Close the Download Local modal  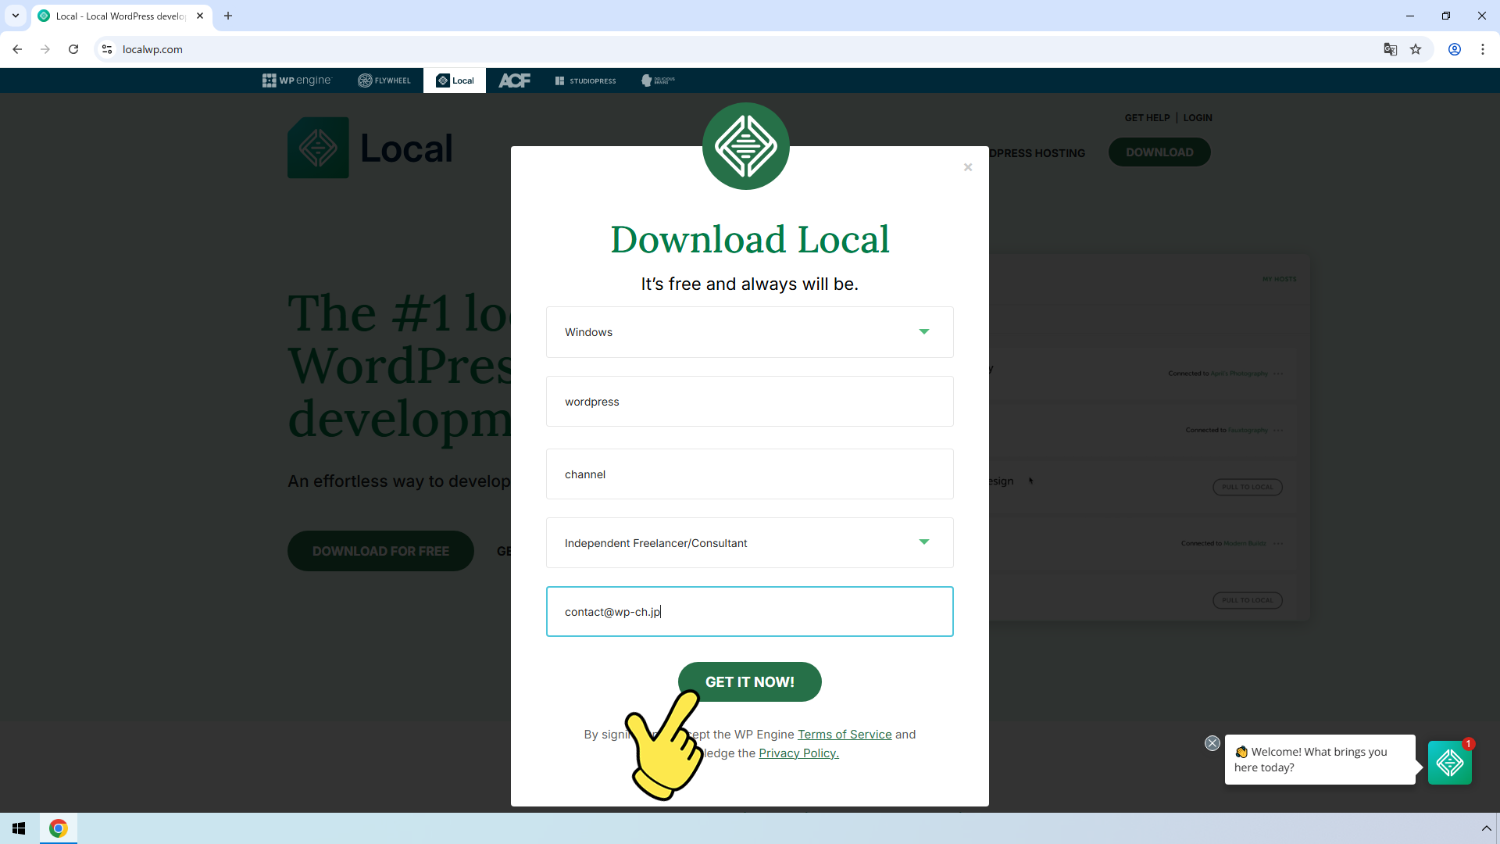click(x=968, y=167)
